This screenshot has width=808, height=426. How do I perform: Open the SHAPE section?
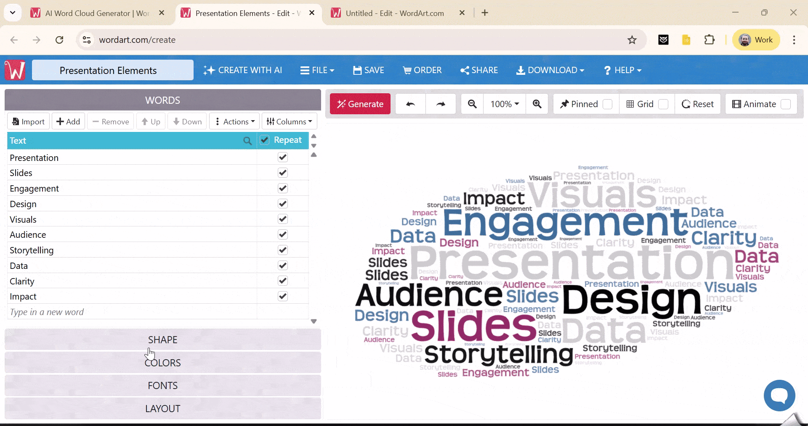click(162, 339)
